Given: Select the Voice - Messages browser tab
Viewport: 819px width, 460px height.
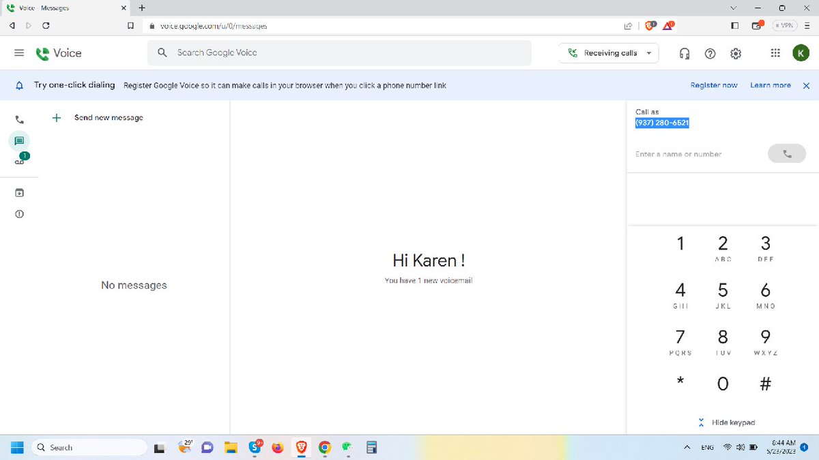Looking at the screenshot, I should (65, 8).
